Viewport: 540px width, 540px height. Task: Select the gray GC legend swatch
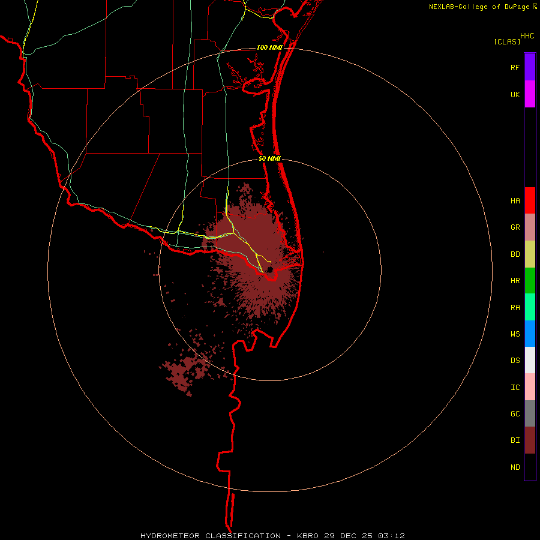(x=530, y=413)
